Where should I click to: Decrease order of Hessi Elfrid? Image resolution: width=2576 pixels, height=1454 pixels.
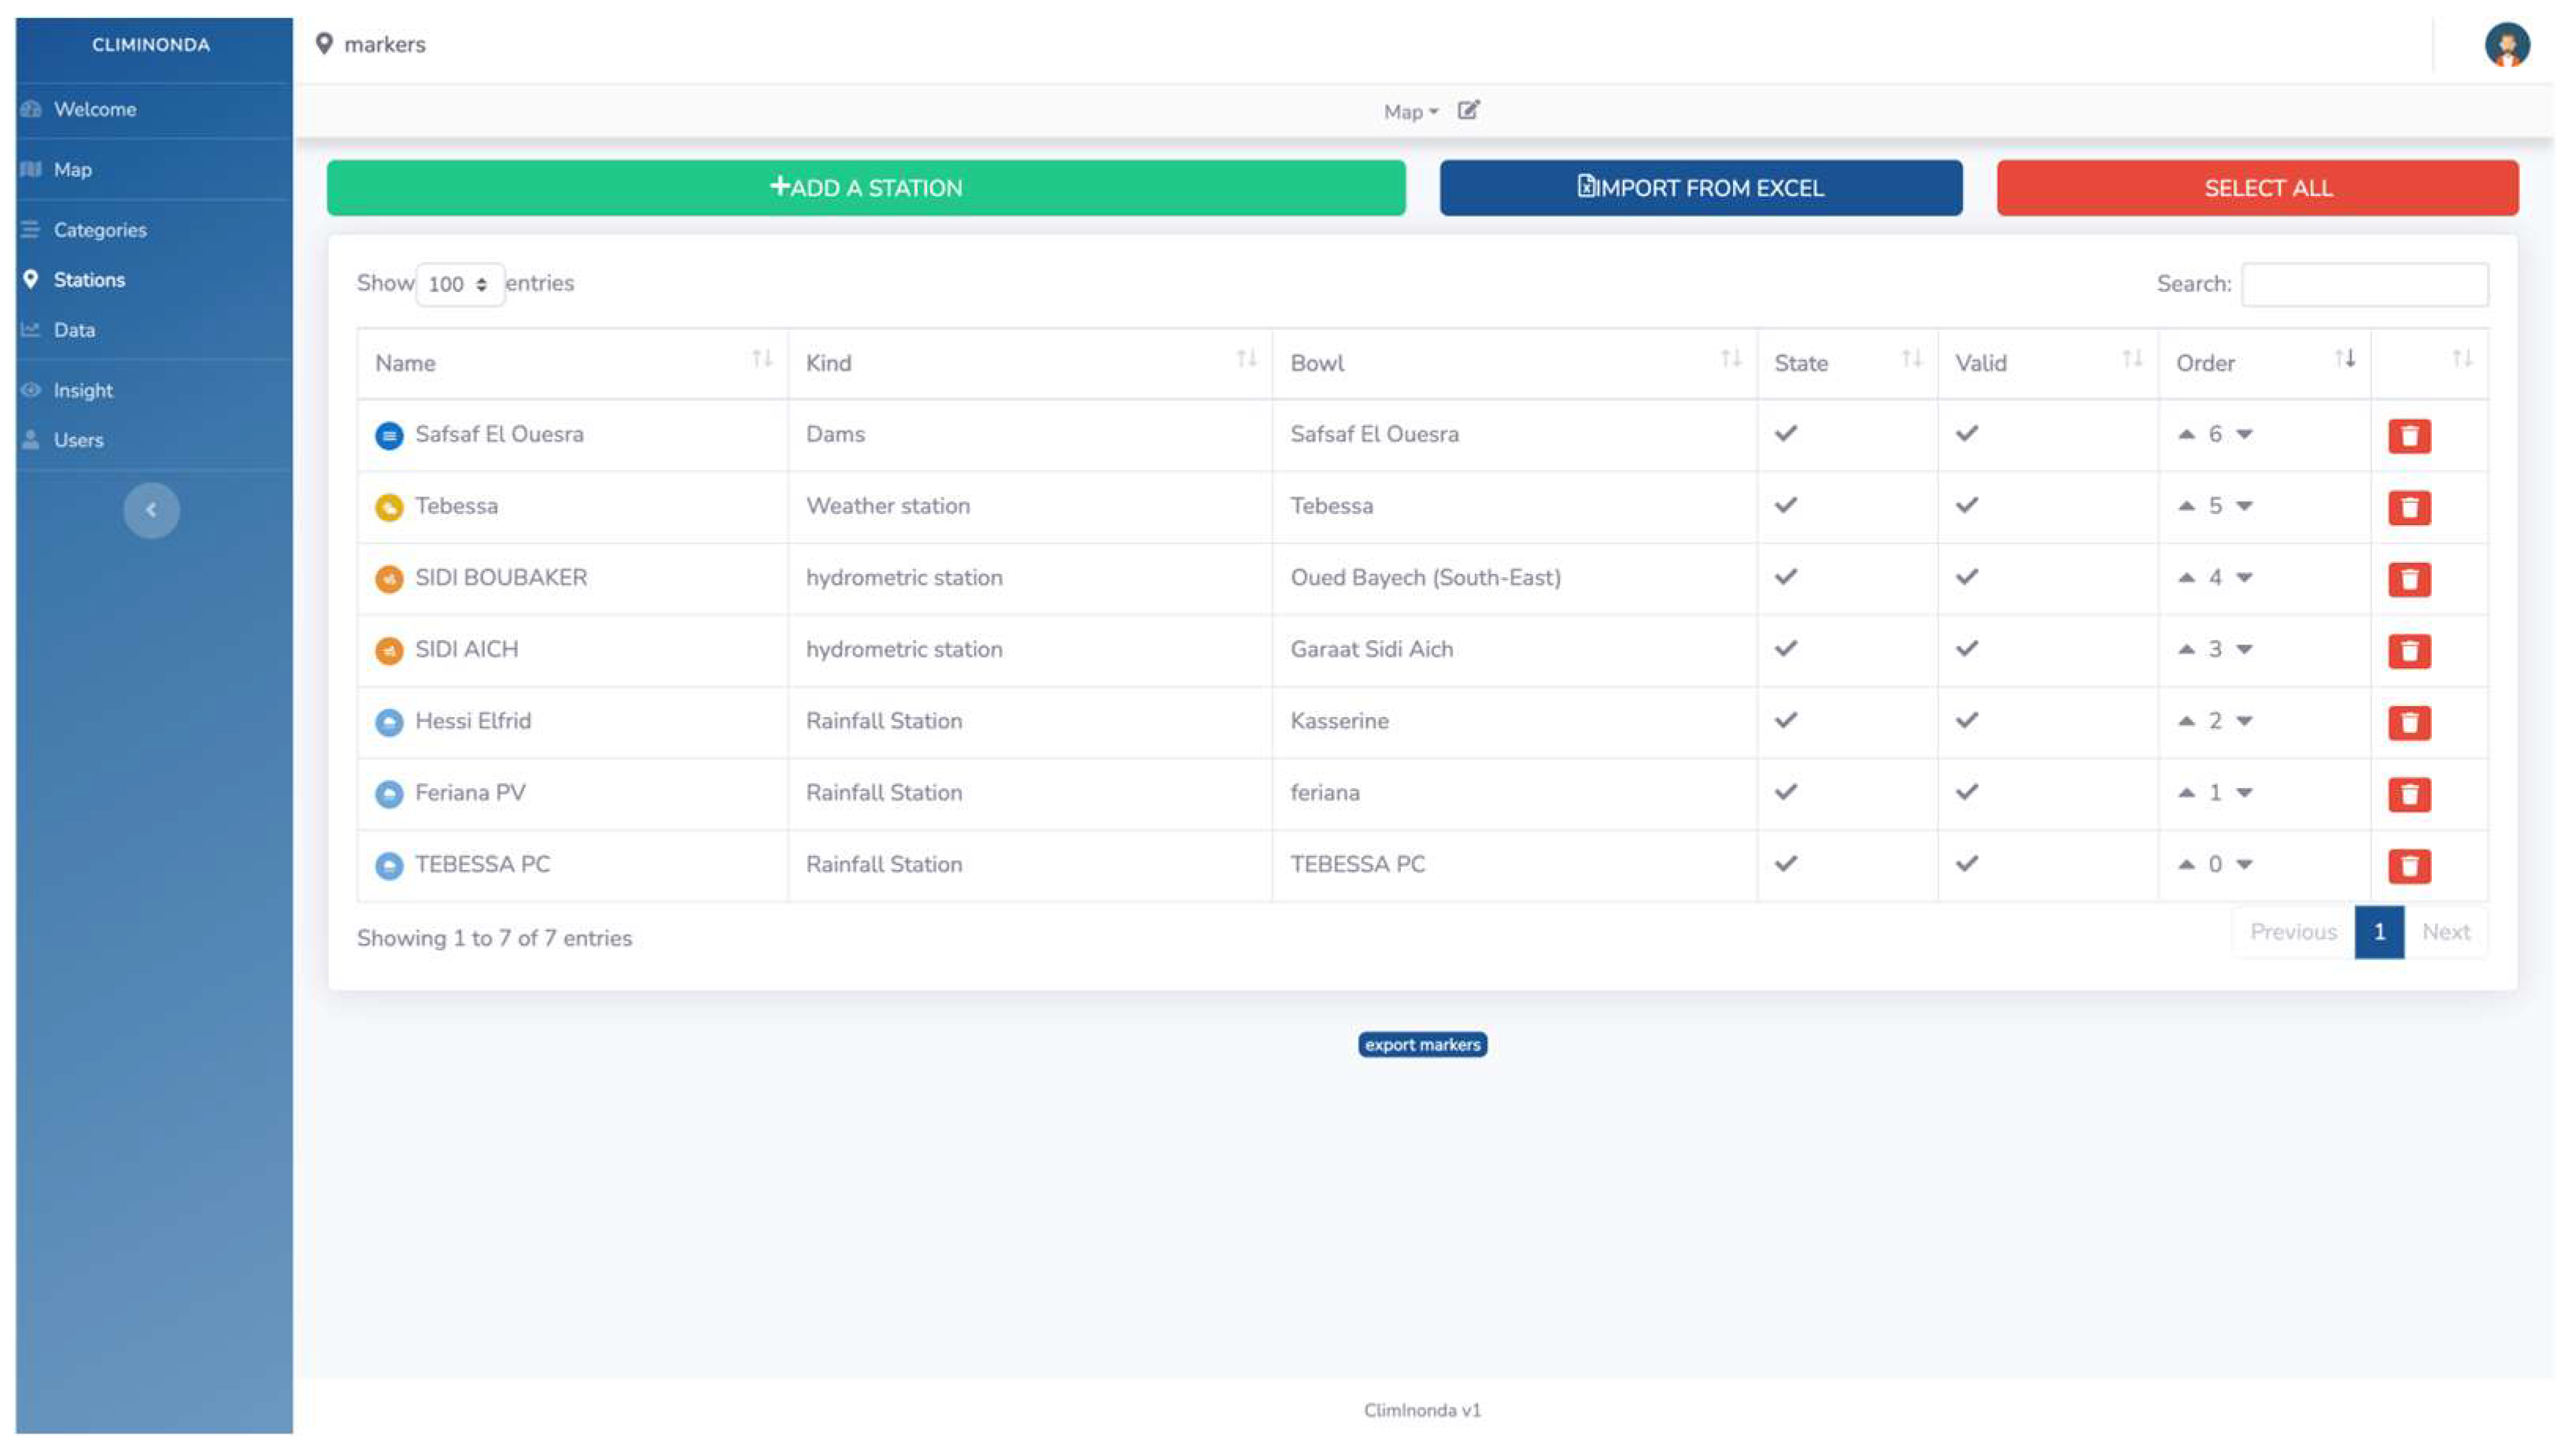coord(2244,721)
